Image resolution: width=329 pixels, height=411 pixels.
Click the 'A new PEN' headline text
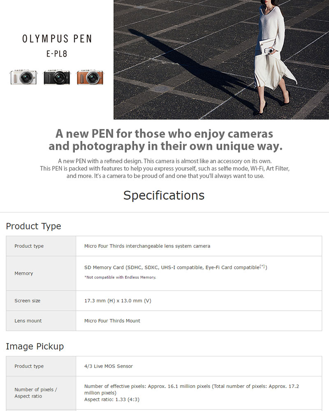click(x=165, y=140)
